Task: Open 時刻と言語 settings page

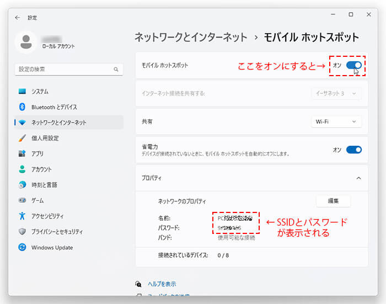Action: tap(69, 185)
